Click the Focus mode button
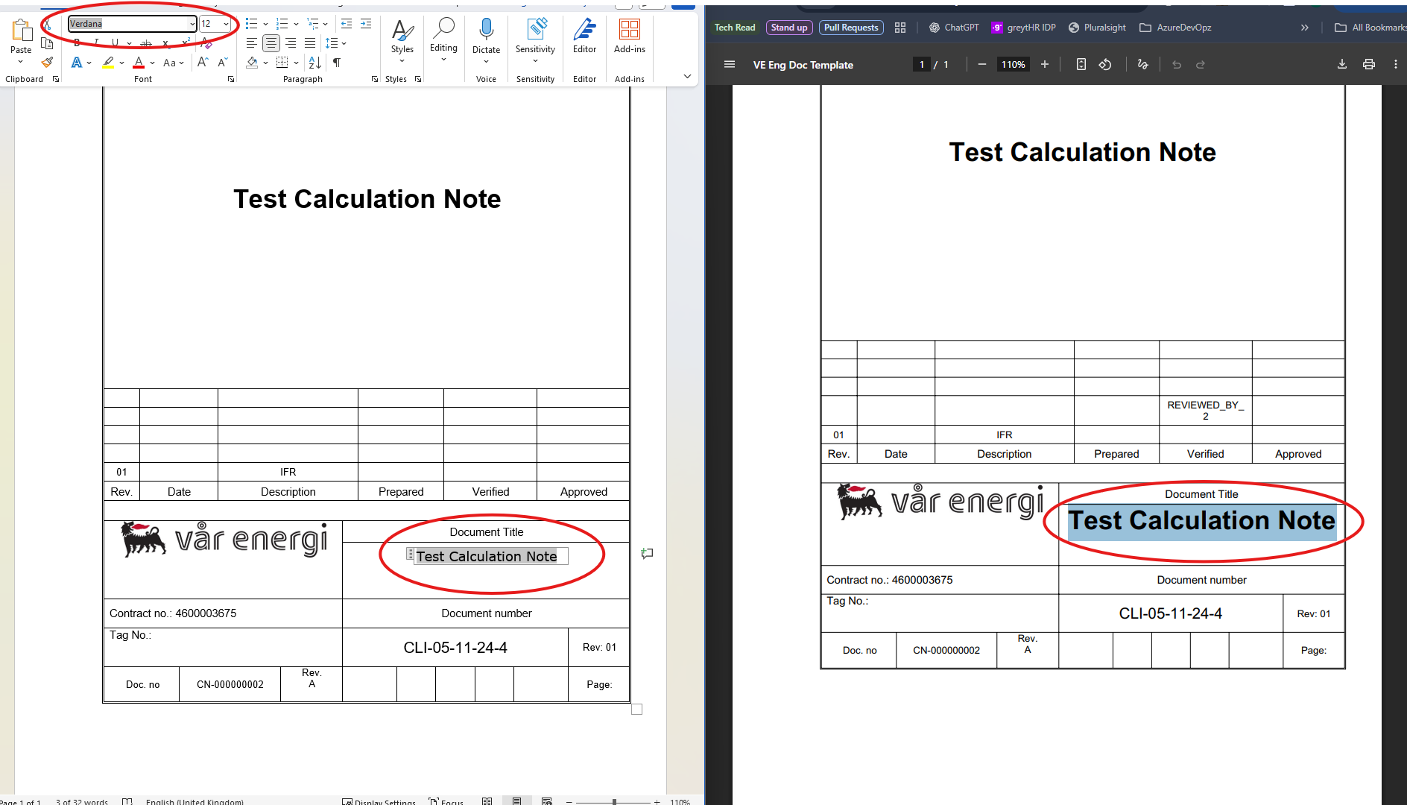This screenshot has width=1407, height=805. click(x=446, y=801)
